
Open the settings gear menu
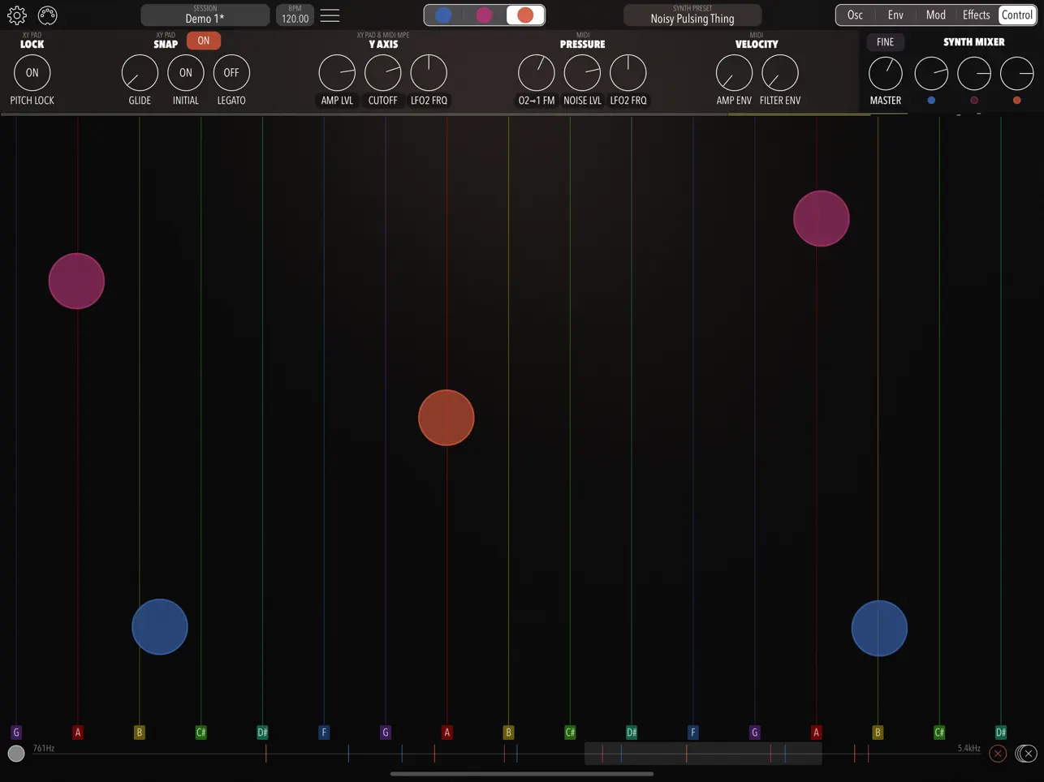click(17, 15)
